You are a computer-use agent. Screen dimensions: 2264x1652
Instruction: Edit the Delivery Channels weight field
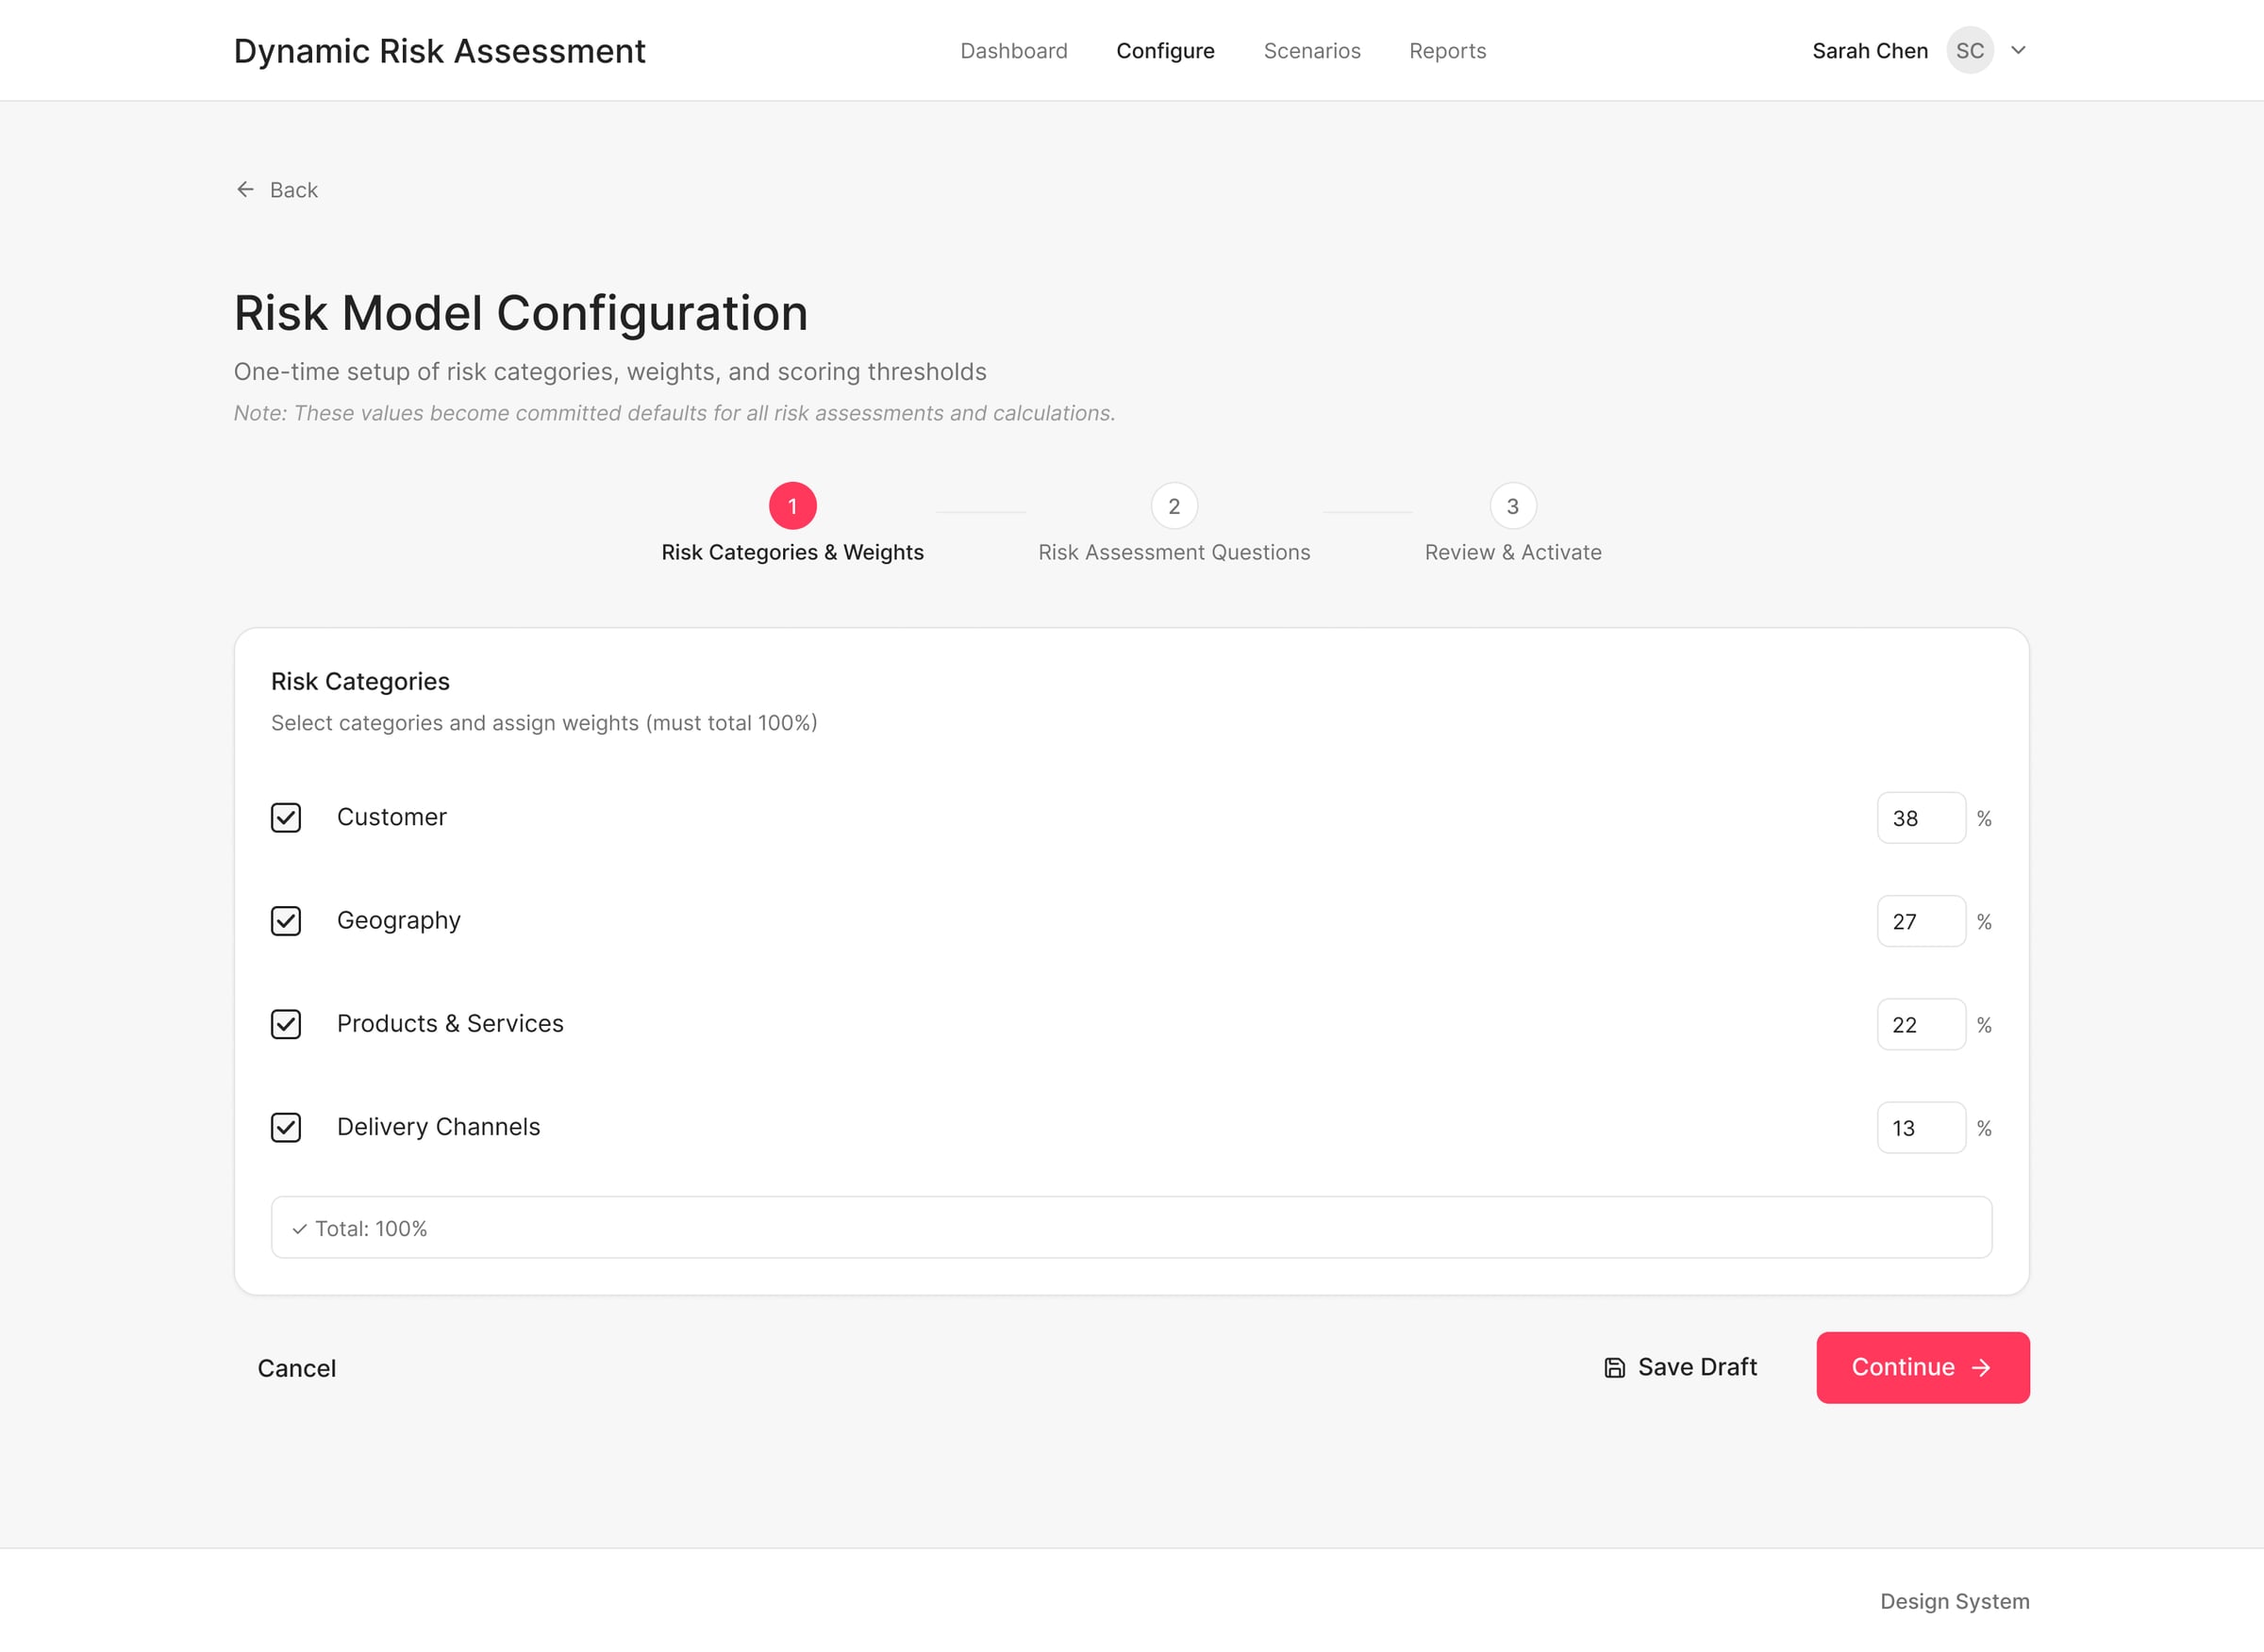click(x=1921, y=1128)
